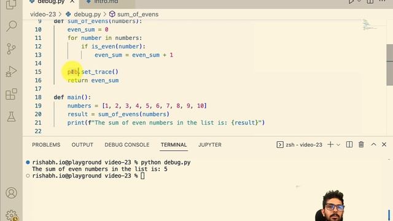This screenshot has height=221, width=393.
Task: Click 'if is_even(number):' on line 12
Action: click(113, 47)
